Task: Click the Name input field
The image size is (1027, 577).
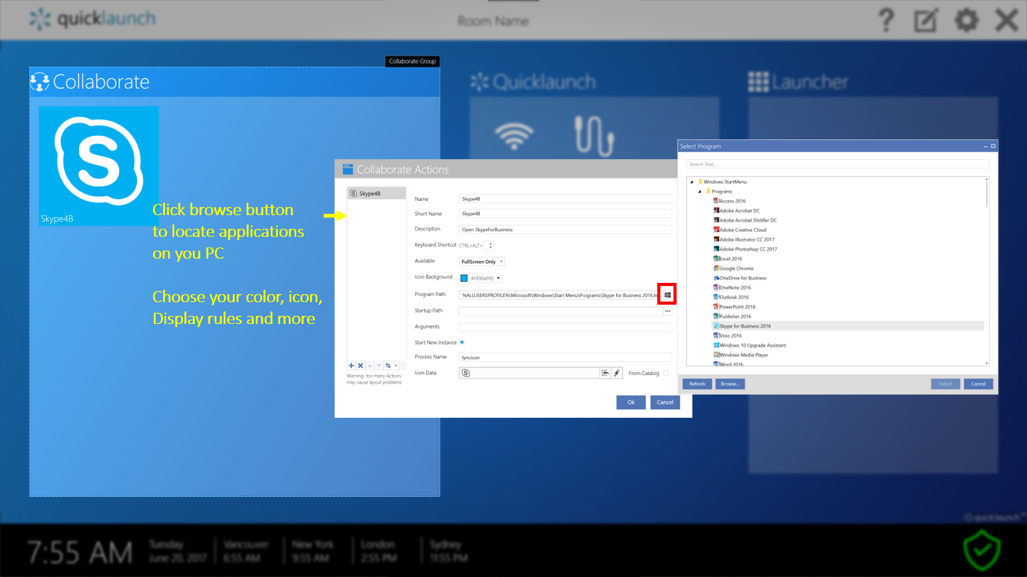Action: 565,199
